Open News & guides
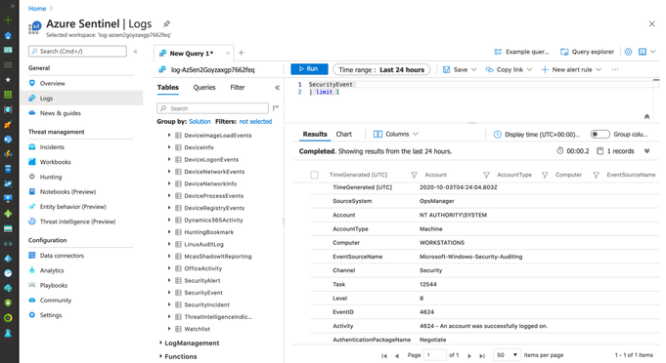Image resolution: width=666 pixels, height=363 pixels. click(x=60, y=113)
